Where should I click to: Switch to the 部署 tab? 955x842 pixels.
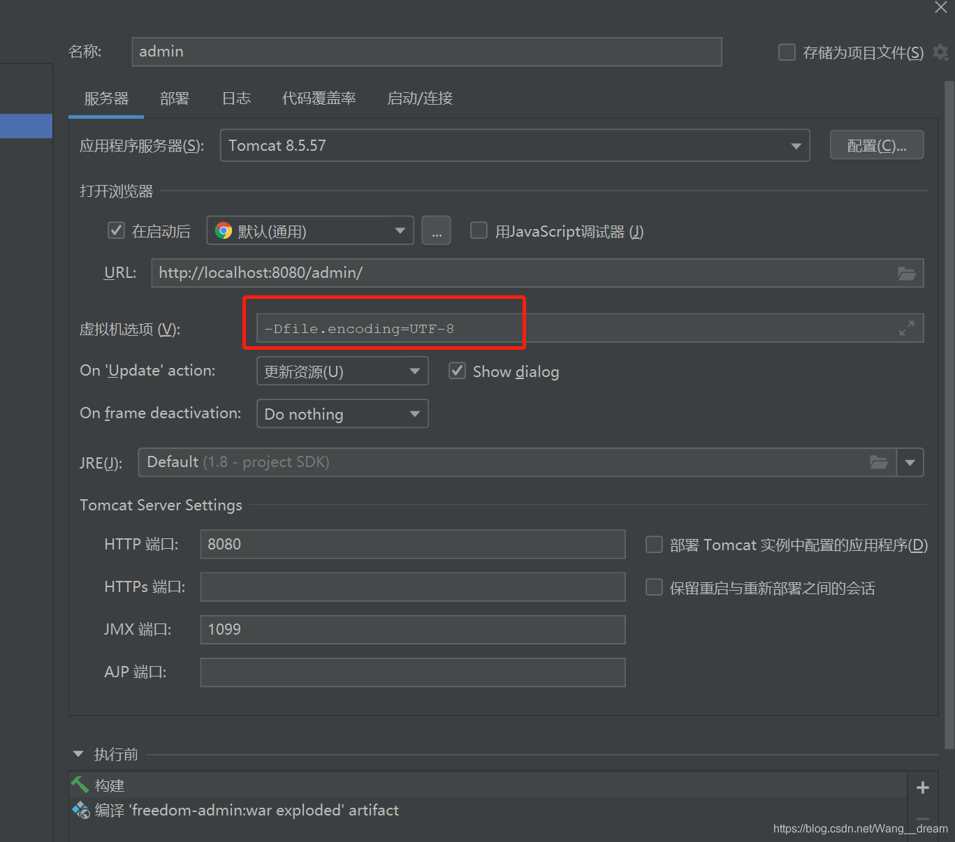[175, 98]
